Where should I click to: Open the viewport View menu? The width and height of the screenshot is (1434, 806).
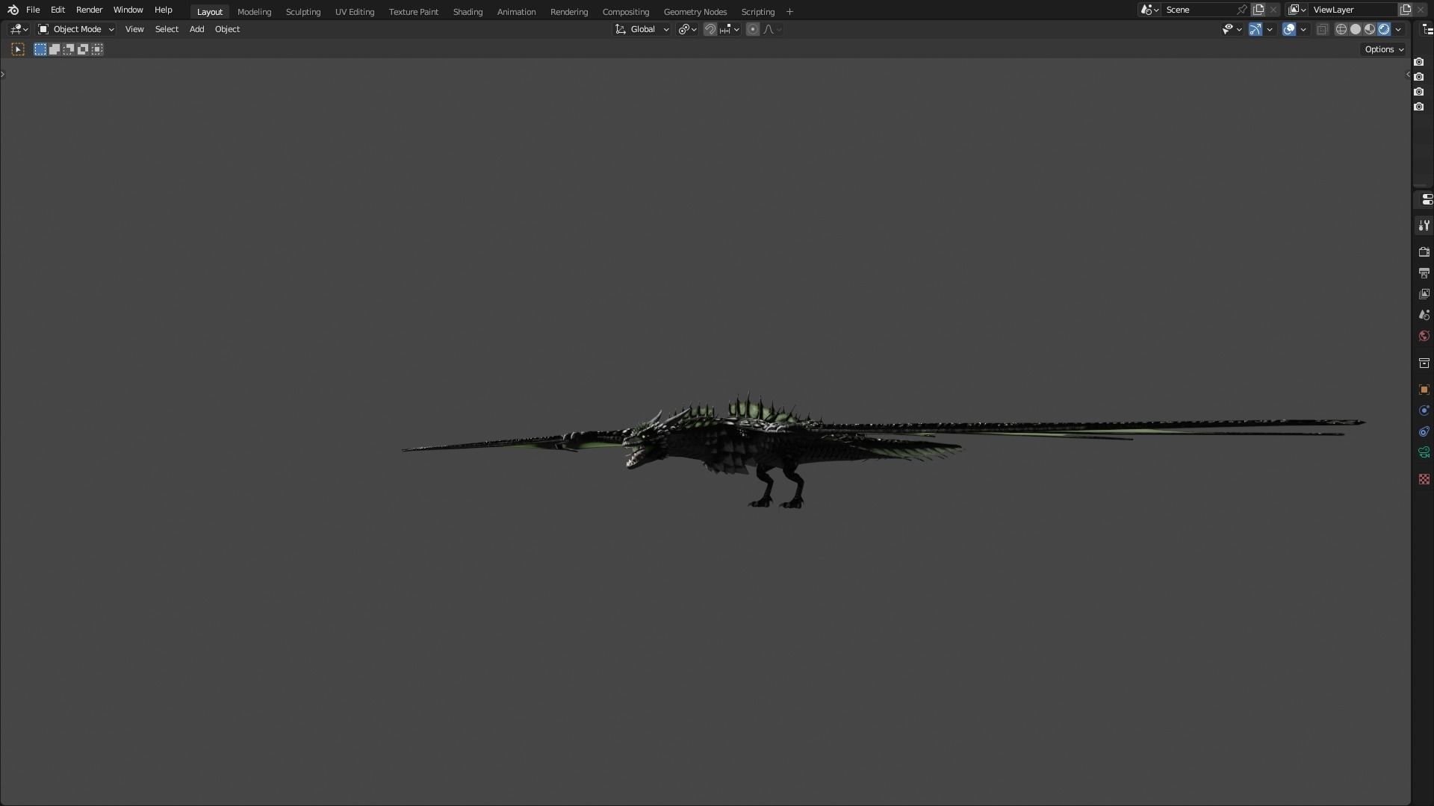coord(134,29)
